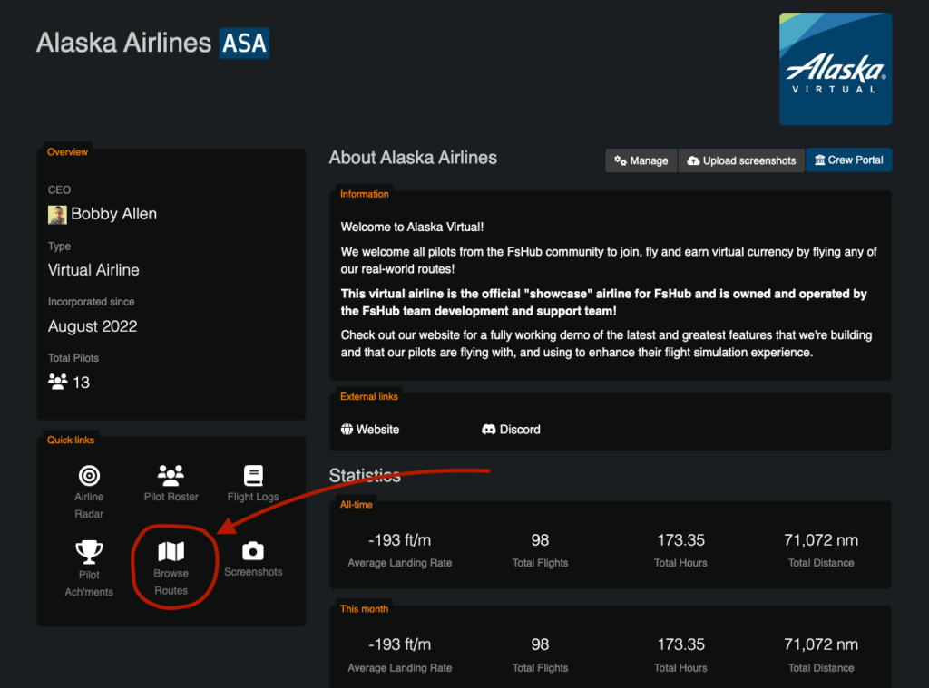The width and height of the screenshot is (929, 688).
Task: Click This month Total Flights value 98
Action: pos(540,644)
